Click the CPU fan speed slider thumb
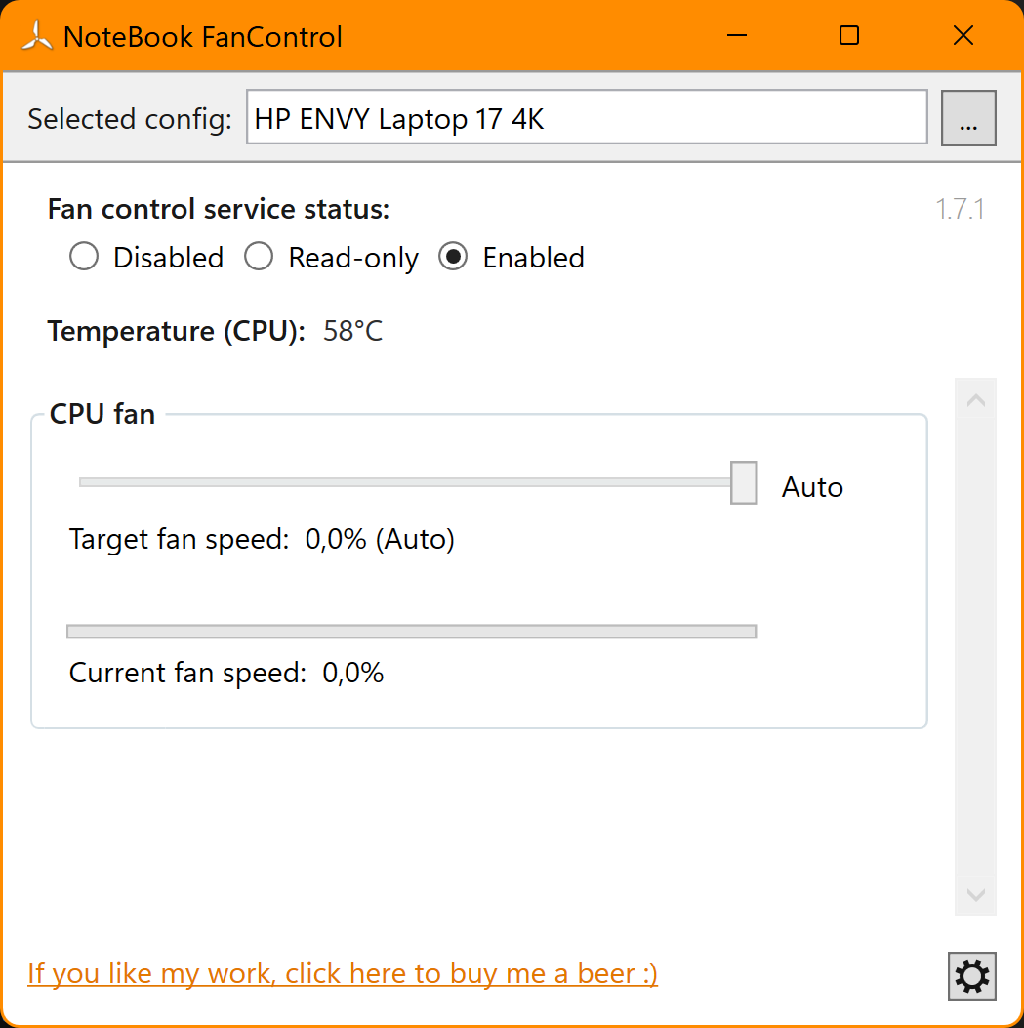 (744, 482)
